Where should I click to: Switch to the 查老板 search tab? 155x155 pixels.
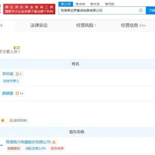[x=80, y=4]
